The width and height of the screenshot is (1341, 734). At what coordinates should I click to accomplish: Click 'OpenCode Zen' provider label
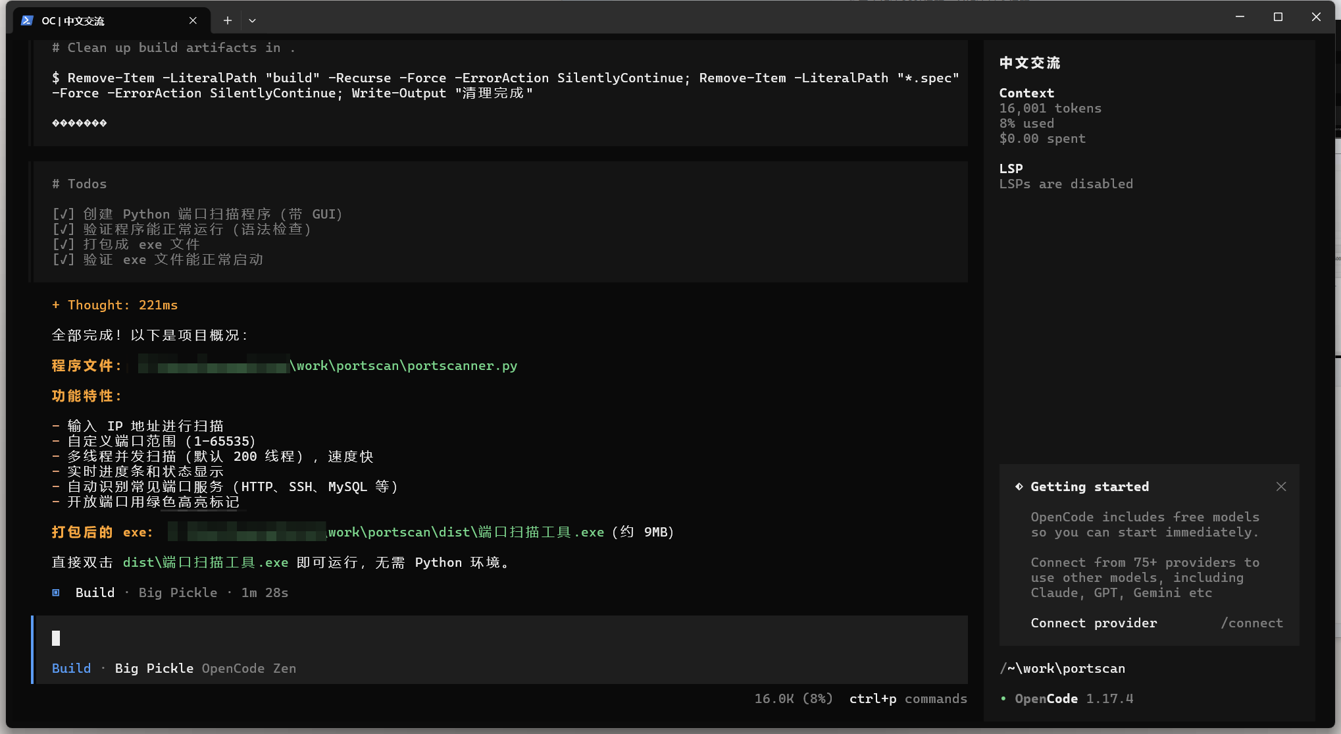pyautogui.click(x=249, y=668)
